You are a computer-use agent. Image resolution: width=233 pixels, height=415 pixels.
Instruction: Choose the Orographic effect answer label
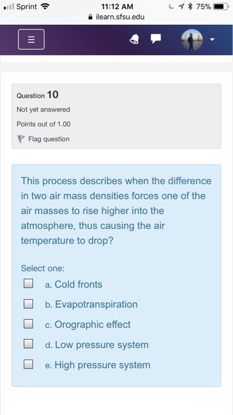coord(88,325)
